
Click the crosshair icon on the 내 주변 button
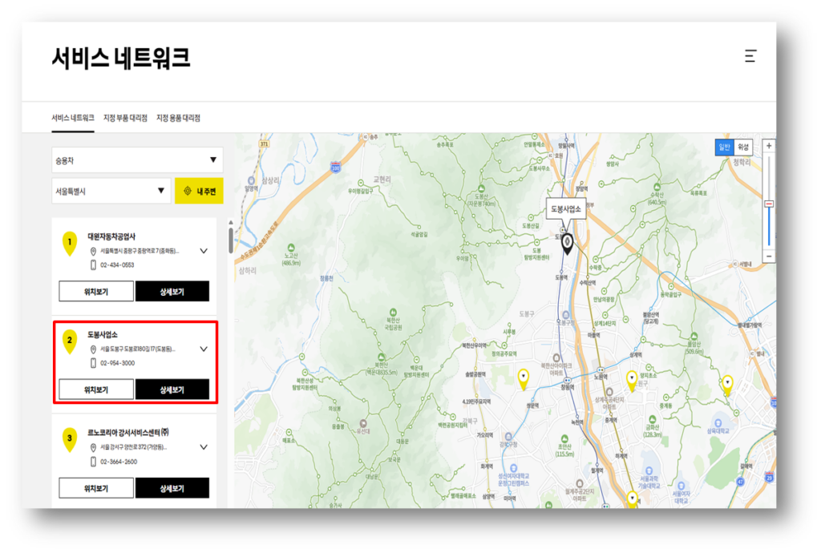[188, 191]
